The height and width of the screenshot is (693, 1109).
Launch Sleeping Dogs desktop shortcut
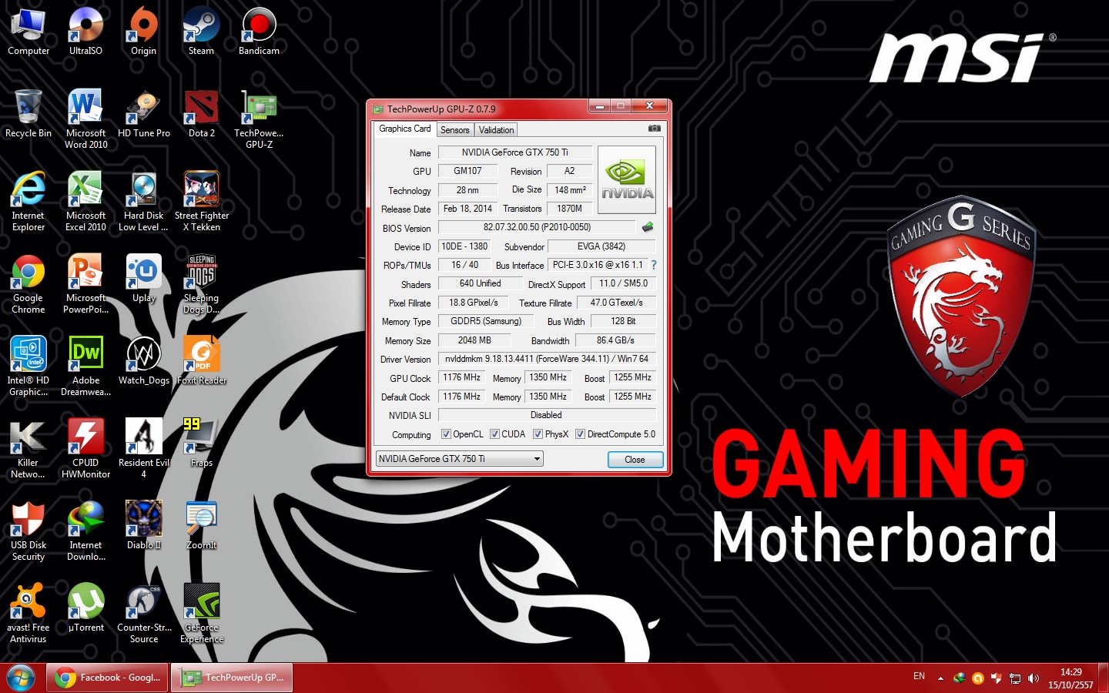point(201,283)
